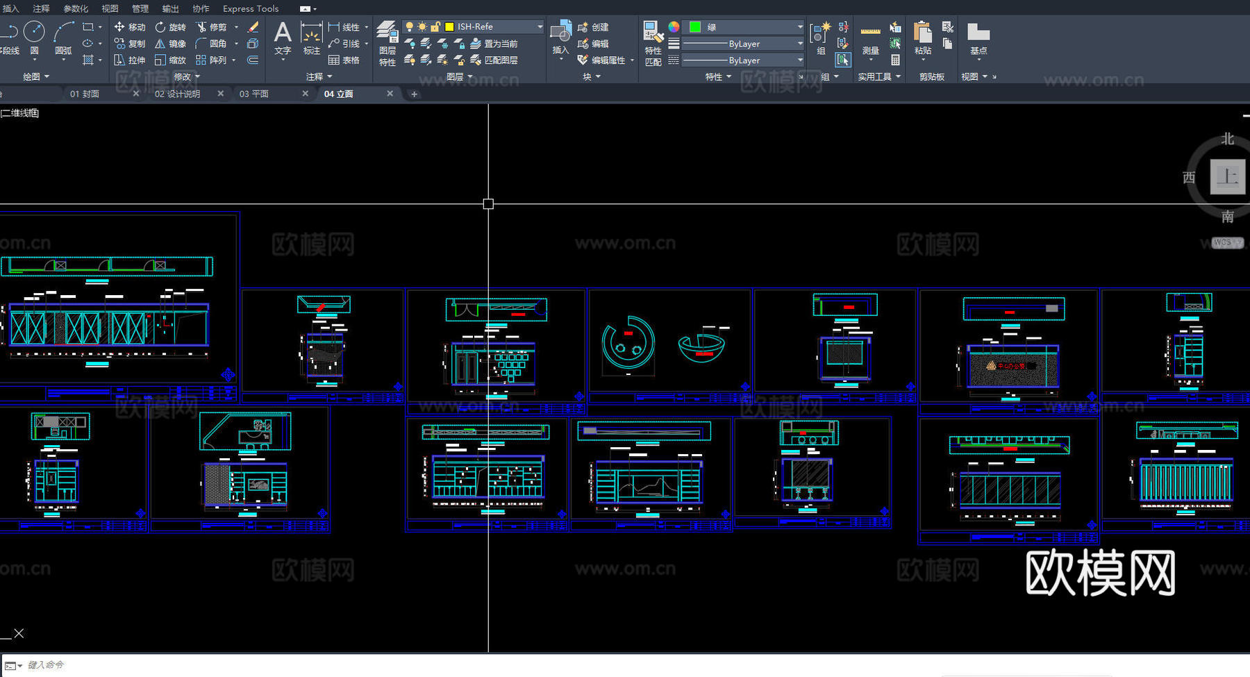Select the Dimension (标注) tool
The image size is (1250, 677).
click(x=311, y=37)
